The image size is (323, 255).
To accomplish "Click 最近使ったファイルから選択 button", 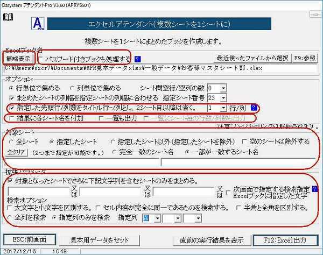I will [252, 58].
